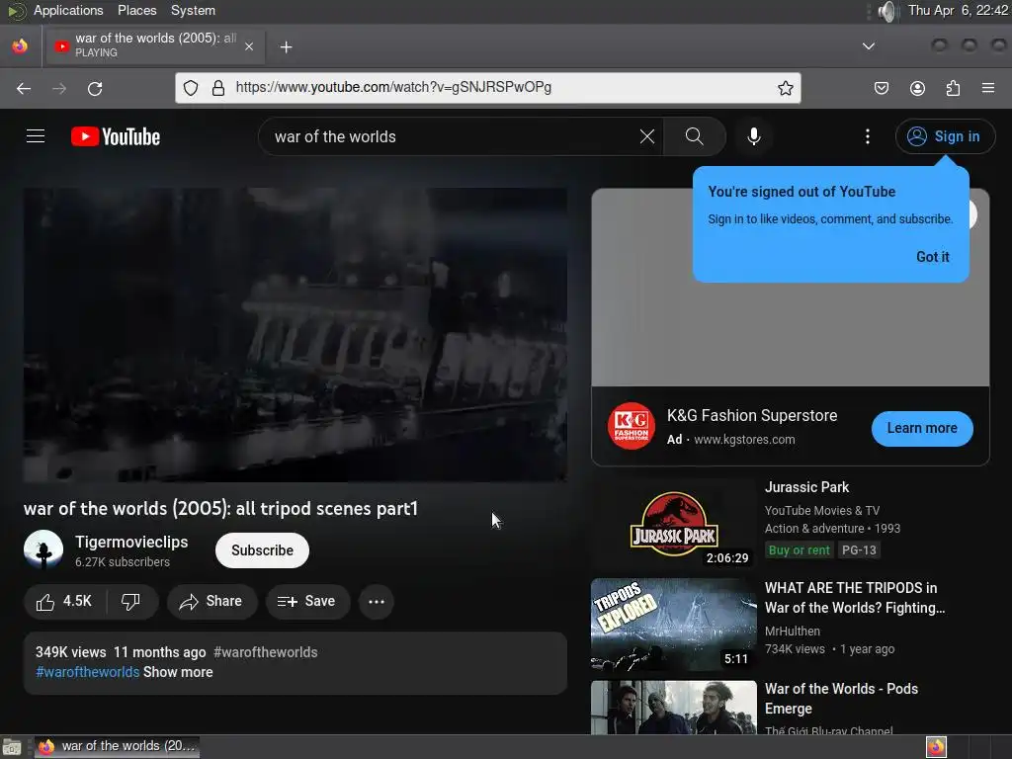Click the clock showing Thu Apr 6
Image resolution: width=1012 pixels, height=759 pixels.
(958, 10)
